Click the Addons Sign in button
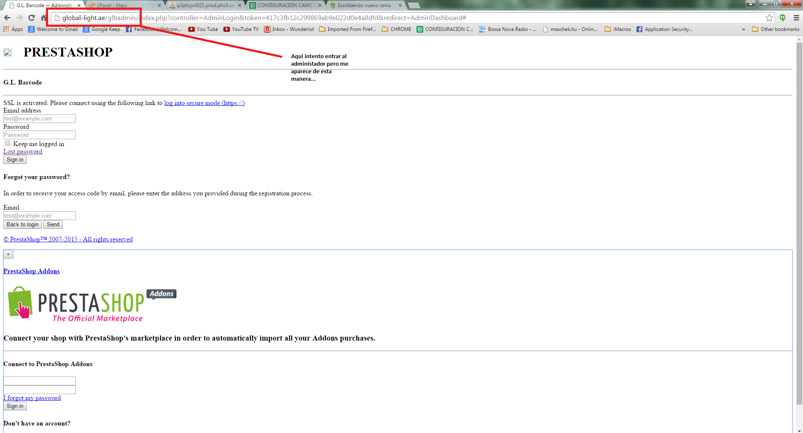Image resolution: width=803 pixels, height=433 pixels. point(15,406)
